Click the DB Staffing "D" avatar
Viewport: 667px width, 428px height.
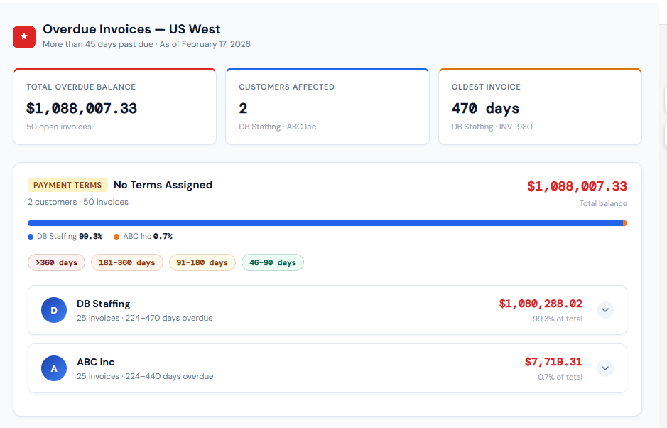point(54,310)
